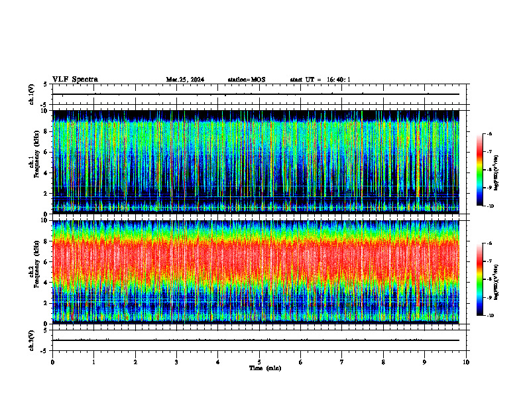Click the ch.1(V) voltage trace line
The width and height of the screenshot is (525, 406).
point(256,94)
